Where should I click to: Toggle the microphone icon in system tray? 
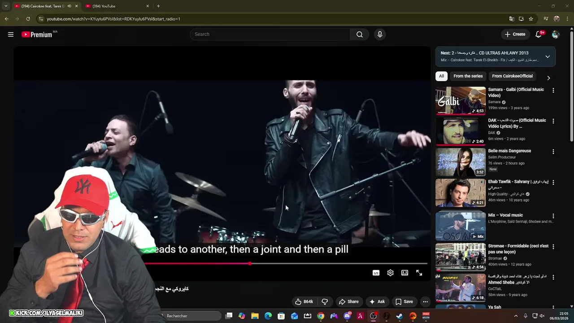(x=525, y=316)
